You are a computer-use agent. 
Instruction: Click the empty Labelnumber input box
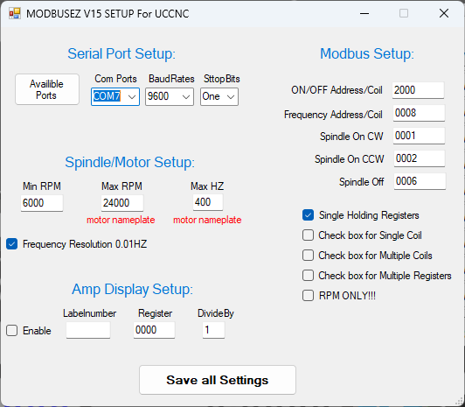pos(88,330)
